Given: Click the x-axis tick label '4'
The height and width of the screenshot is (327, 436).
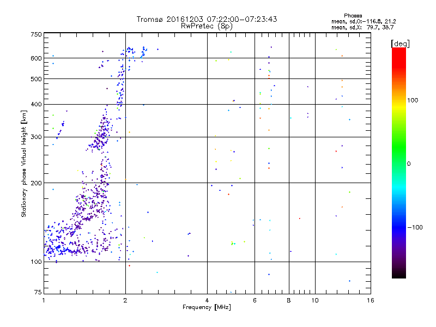Looking at the screenshot, I should [x=207, y=300].
